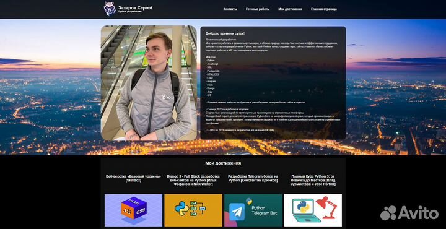Open Мои достижения in navigation

point(290,9)
